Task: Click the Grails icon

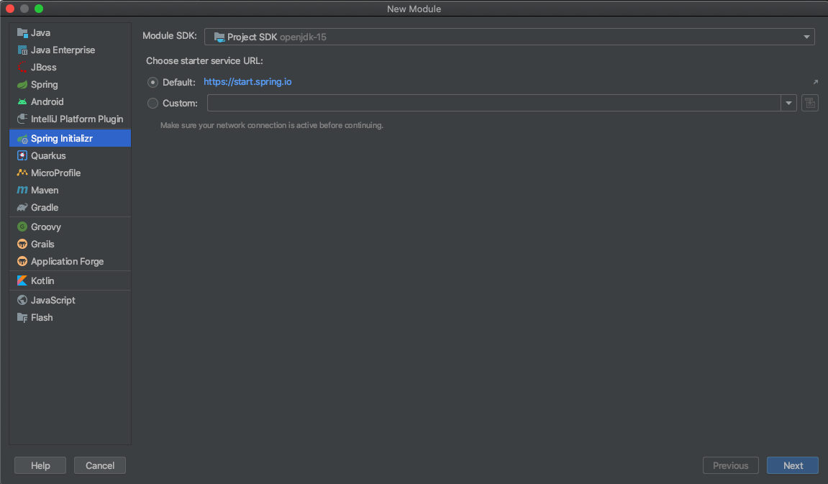Action: click(22, 244)
